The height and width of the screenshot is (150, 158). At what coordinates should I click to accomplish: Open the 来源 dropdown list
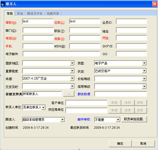72,78
